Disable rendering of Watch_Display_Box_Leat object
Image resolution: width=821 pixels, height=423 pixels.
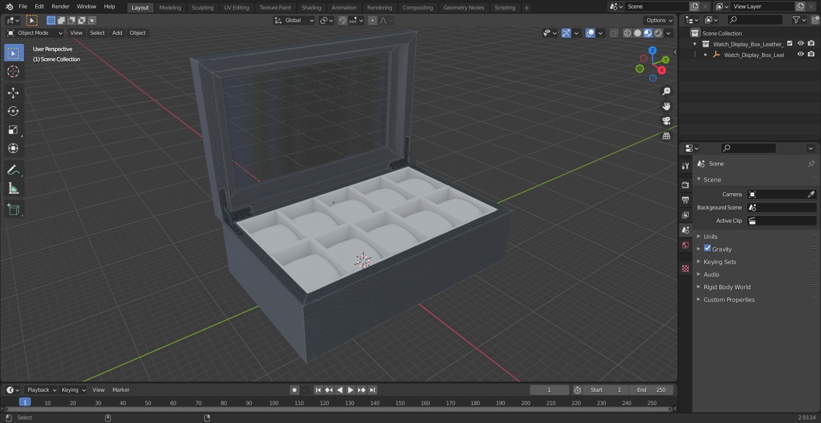click(811, 55)
